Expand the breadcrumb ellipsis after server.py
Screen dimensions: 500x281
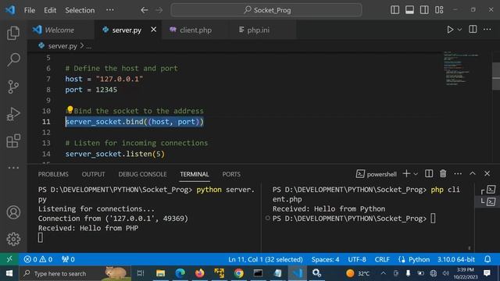point(88,46)
